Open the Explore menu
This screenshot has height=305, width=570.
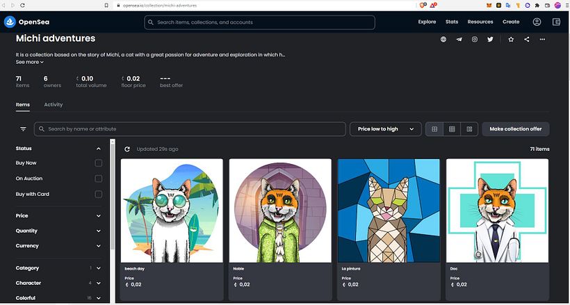[x=427, y=22]
